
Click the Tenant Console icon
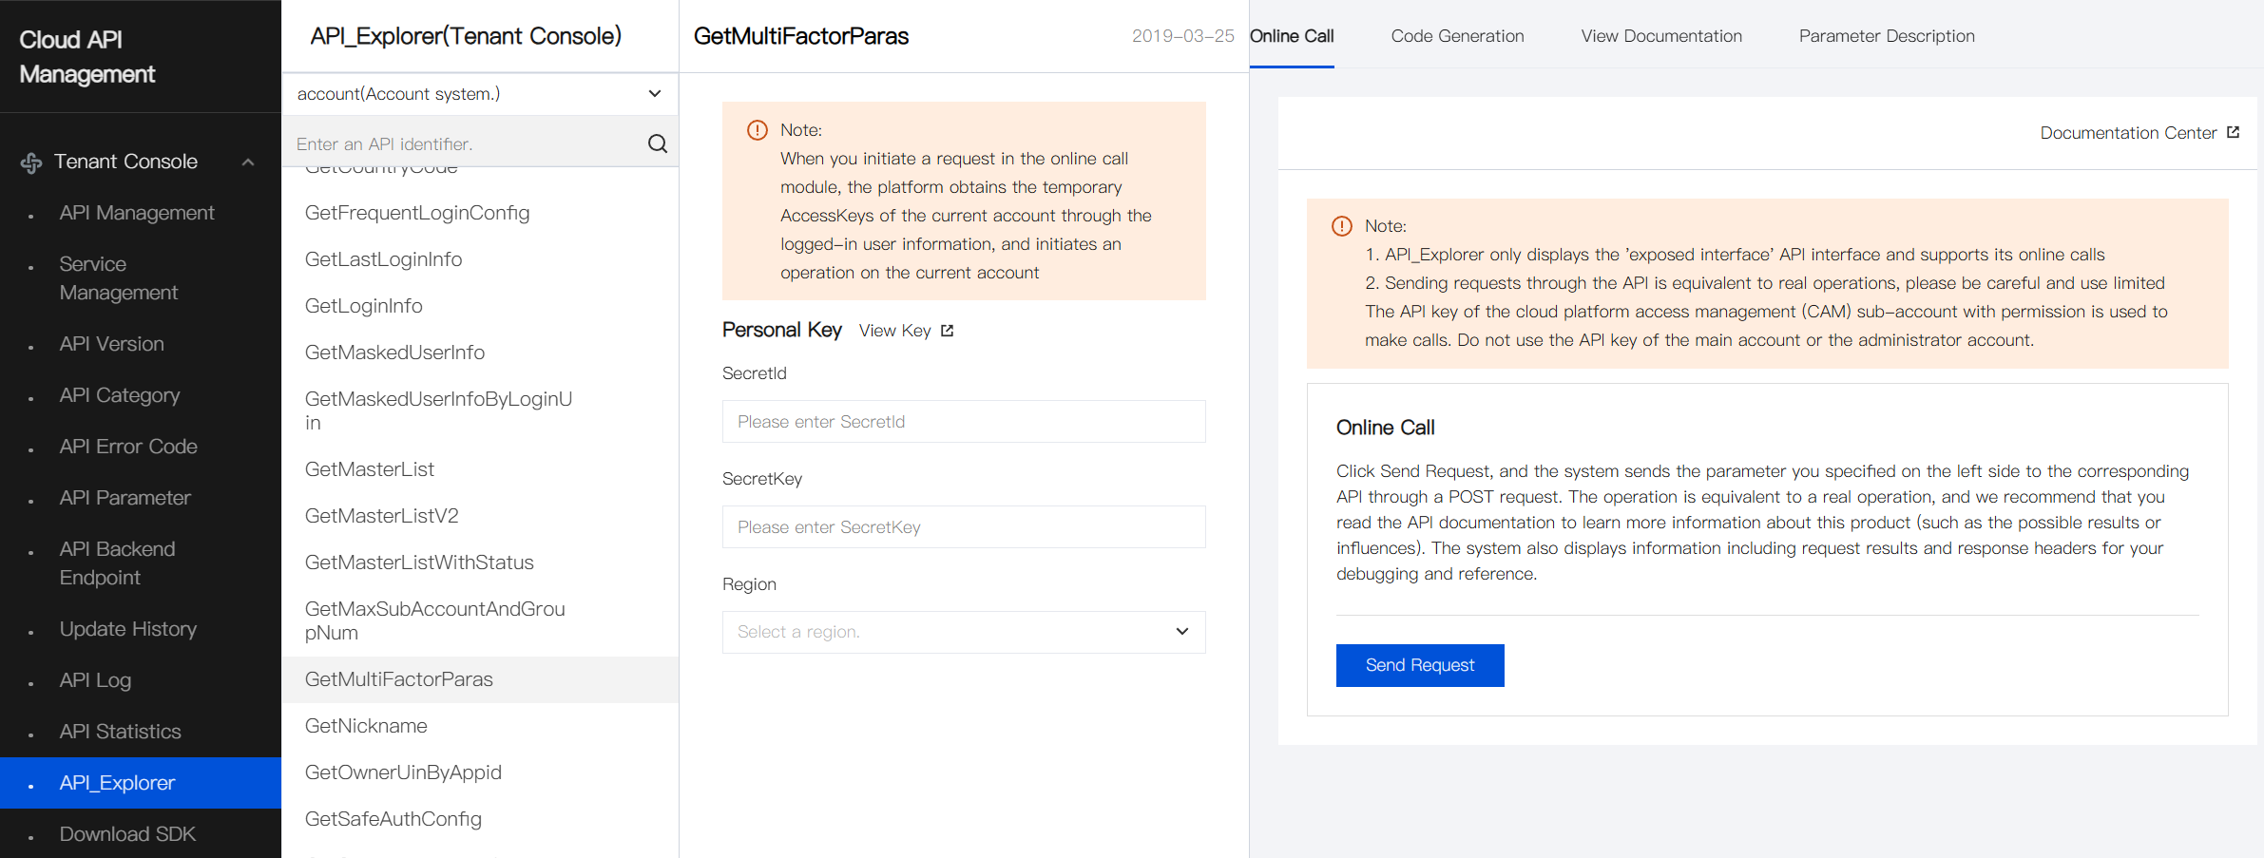[x=31, y=162]
